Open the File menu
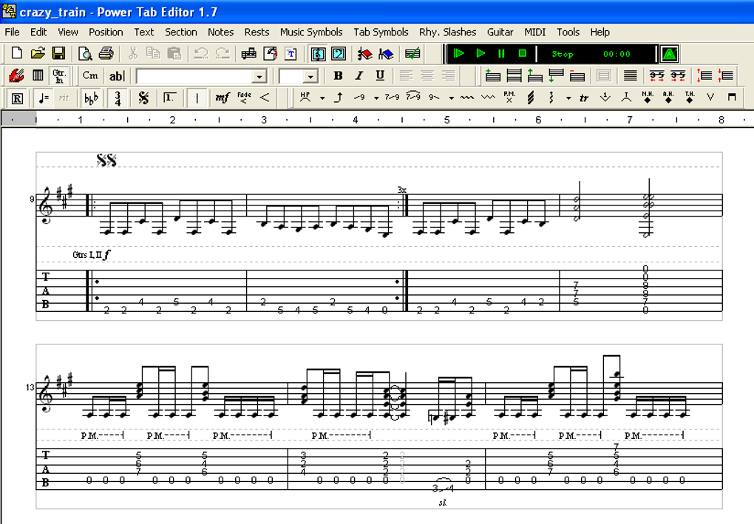The image size is (754, 524). pos(12,33)
